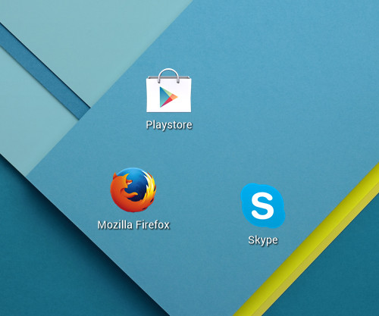Image resolution: width=379 pixels, height=316 pixels.
Task: Open the Skype blue S icon
Action: point(263,205)
